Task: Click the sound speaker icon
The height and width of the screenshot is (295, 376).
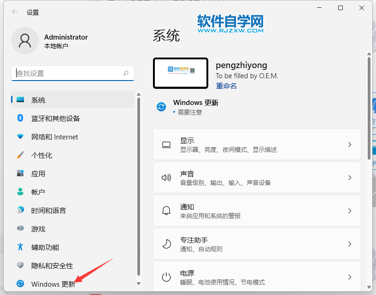Action: [166, 178]
